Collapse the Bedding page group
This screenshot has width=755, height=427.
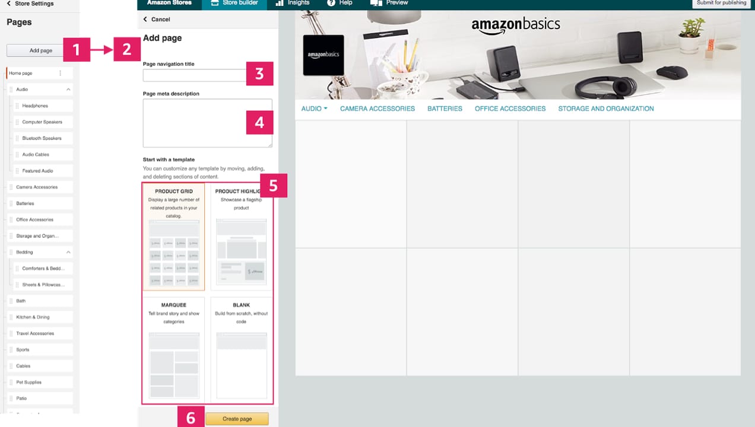tap(68, 252)
